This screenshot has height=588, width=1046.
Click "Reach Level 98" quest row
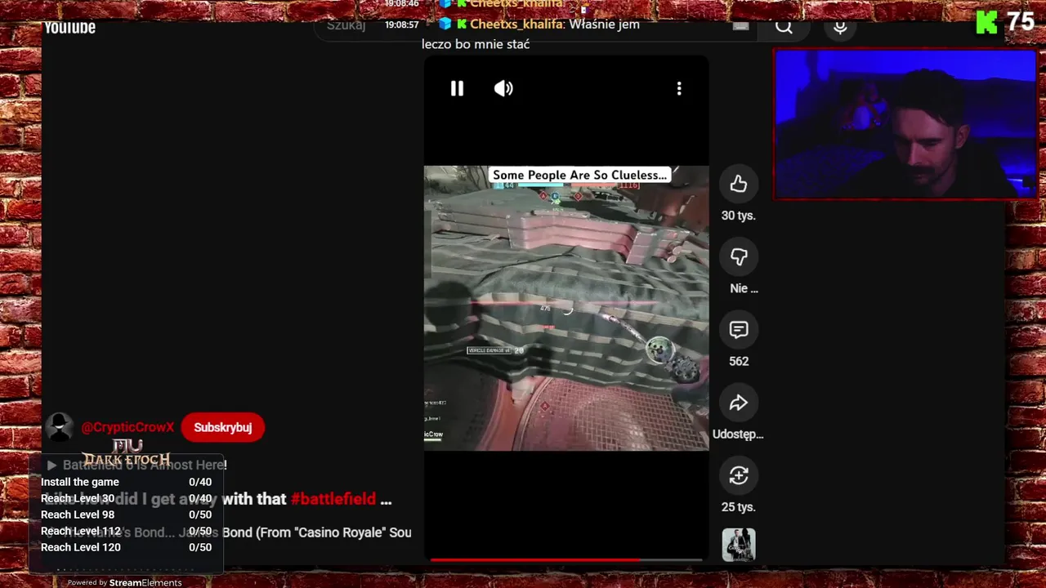[126, 514]
